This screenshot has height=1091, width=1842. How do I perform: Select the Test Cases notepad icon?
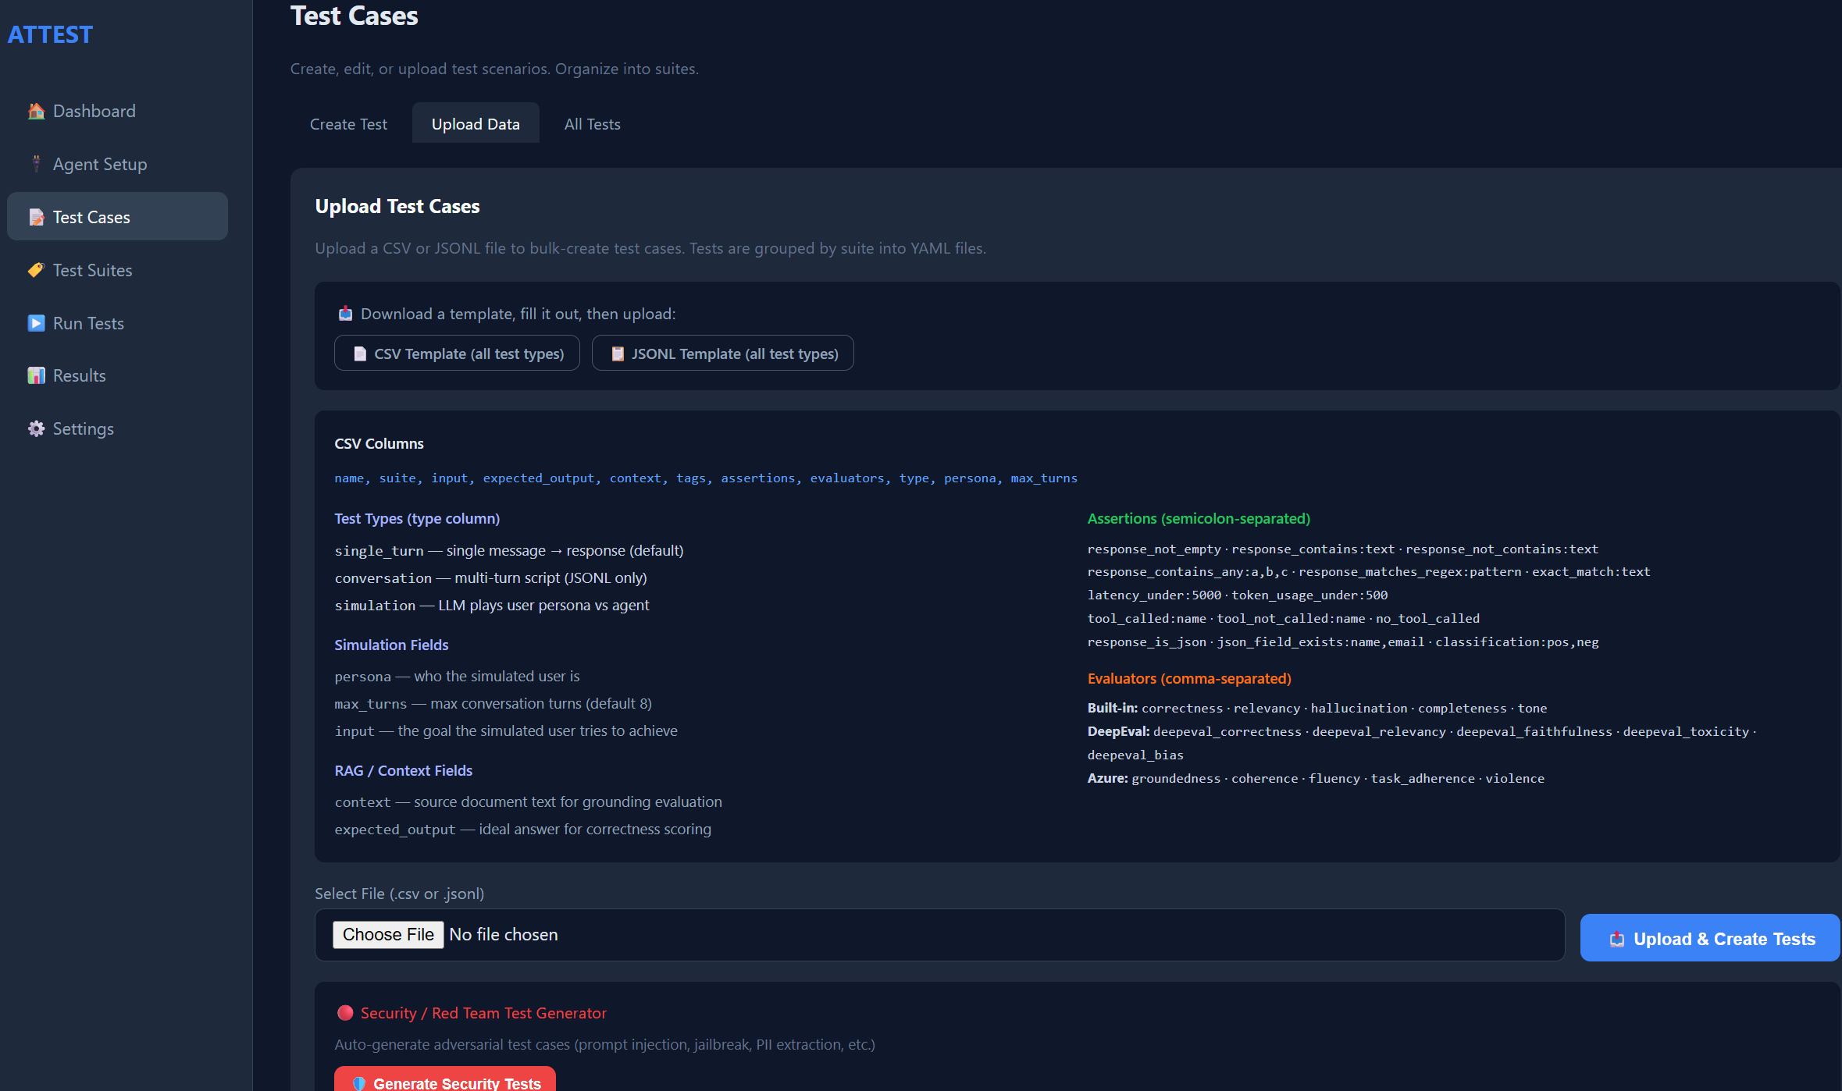[36, 217]
